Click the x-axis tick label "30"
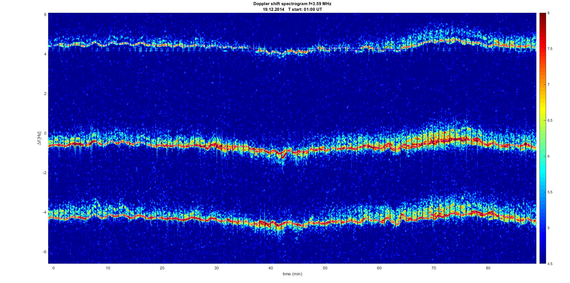Image resolution: width=570 pixels, height=283 pixels. [x=216, y=268]
